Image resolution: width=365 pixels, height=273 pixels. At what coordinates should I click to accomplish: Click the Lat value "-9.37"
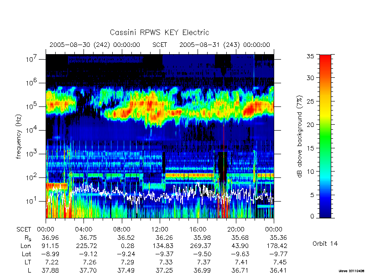click(164, 254)
